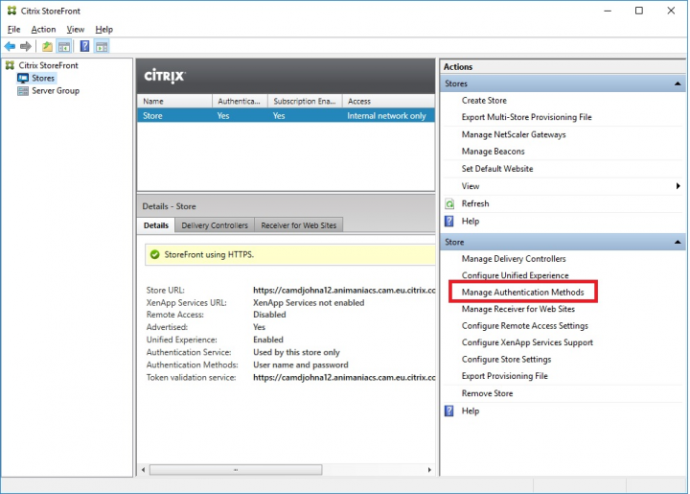The width and height of the screenshot is (690, 494).
Task: Toggle the Show/Hide Console Tree icon
Action: coord(64,46)
